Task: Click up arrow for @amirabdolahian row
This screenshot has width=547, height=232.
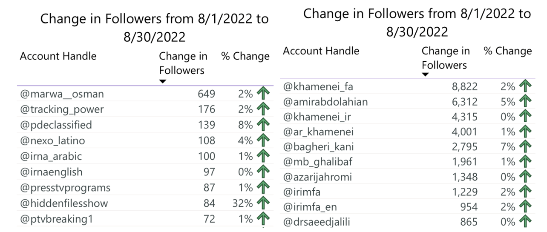Action: click(x=526, y=102)
